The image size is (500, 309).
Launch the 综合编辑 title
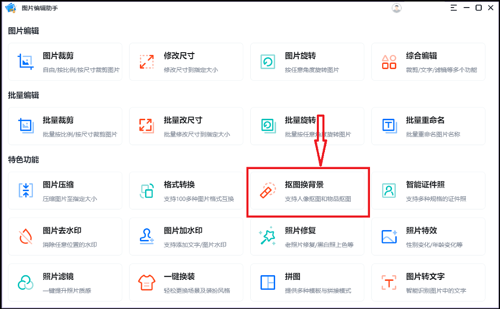point(422,56)
